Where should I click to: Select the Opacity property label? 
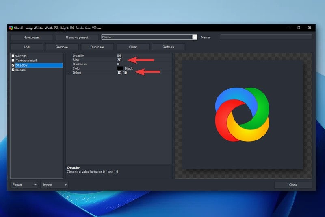78,55
